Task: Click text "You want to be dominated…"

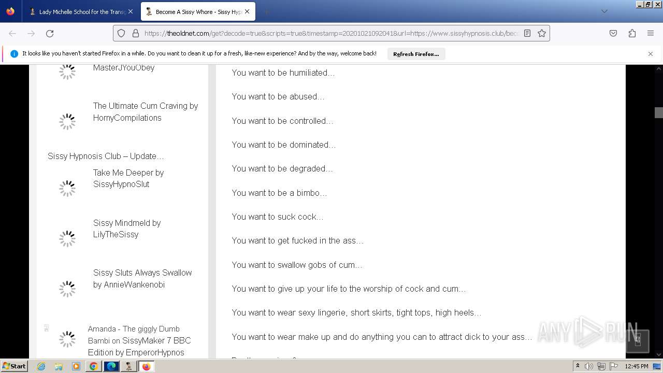Action: click(284, 145)
